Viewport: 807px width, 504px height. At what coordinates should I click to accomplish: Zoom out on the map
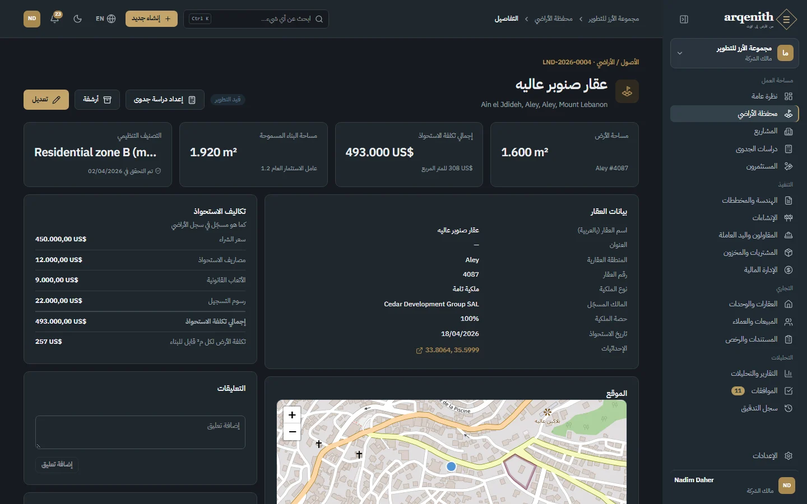click(x=292, y=432)
